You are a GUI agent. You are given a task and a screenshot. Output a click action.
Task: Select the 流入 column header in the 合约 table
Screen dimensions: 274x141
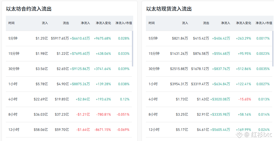pyautogui.click(x=45, y=23)
